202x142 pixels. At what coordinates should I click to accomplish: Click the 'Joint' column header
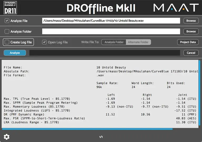pos(183,95)
